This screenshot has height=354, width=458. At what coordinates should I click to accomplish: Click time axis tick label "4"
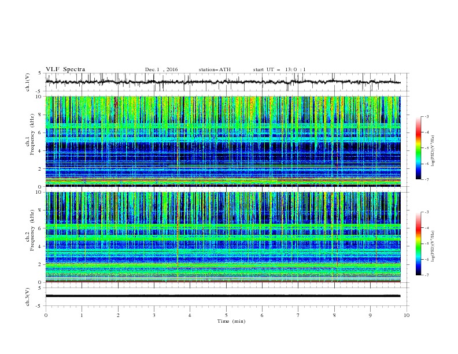pos(190,315)
